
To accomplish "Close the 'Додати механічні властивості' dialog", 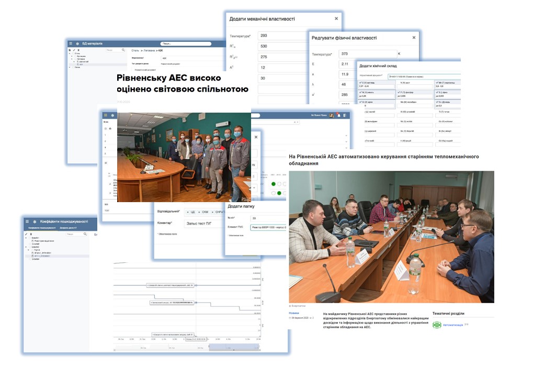I will click(336, 18).
